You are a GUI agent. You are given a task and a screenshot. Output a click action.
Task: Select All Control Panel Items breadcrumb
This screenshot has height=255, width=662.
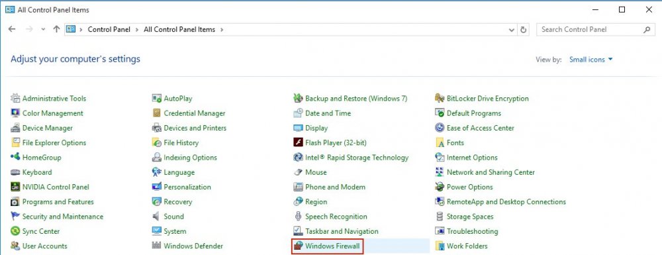179,30
